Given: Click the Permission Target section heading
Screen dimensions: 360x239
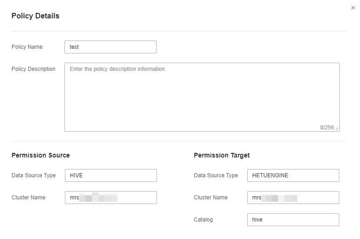Looking at the screenshot, I should (x=222, y=156).
